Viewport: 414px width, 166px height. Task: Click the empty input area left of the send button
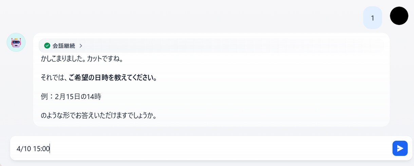point(221,148)
